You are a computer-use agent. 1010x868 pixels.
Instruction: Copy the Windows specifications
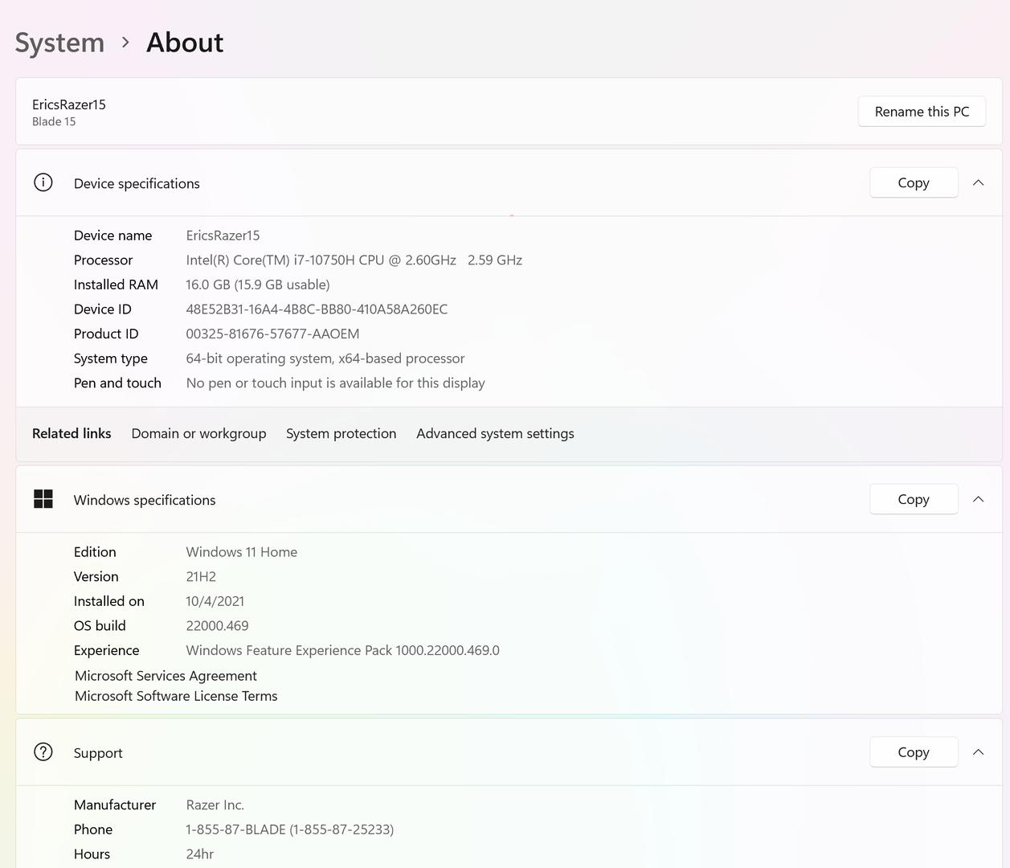pos(914,499)
